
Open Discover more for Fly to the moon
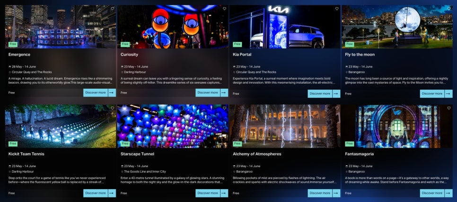(432, 93)
